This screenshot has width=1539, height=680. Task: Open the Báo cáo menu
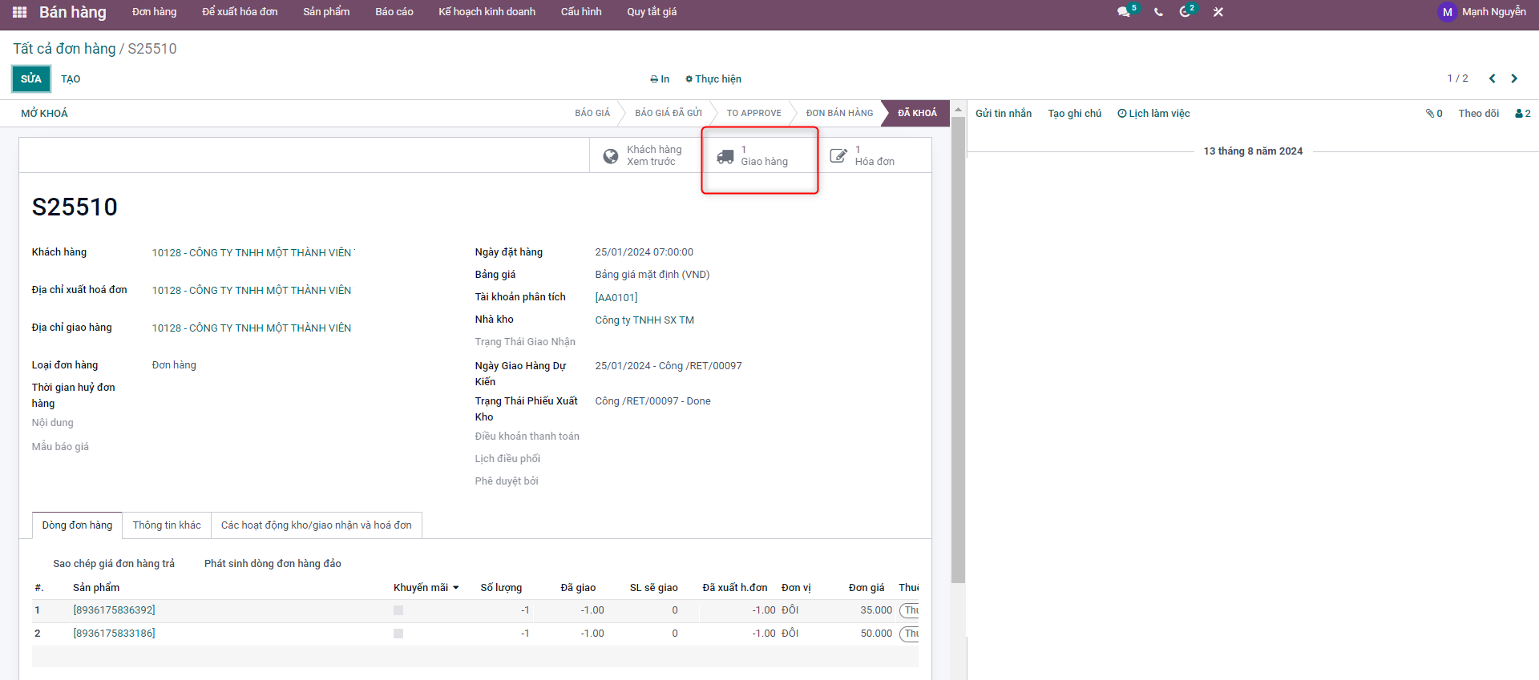pos(394,12)
